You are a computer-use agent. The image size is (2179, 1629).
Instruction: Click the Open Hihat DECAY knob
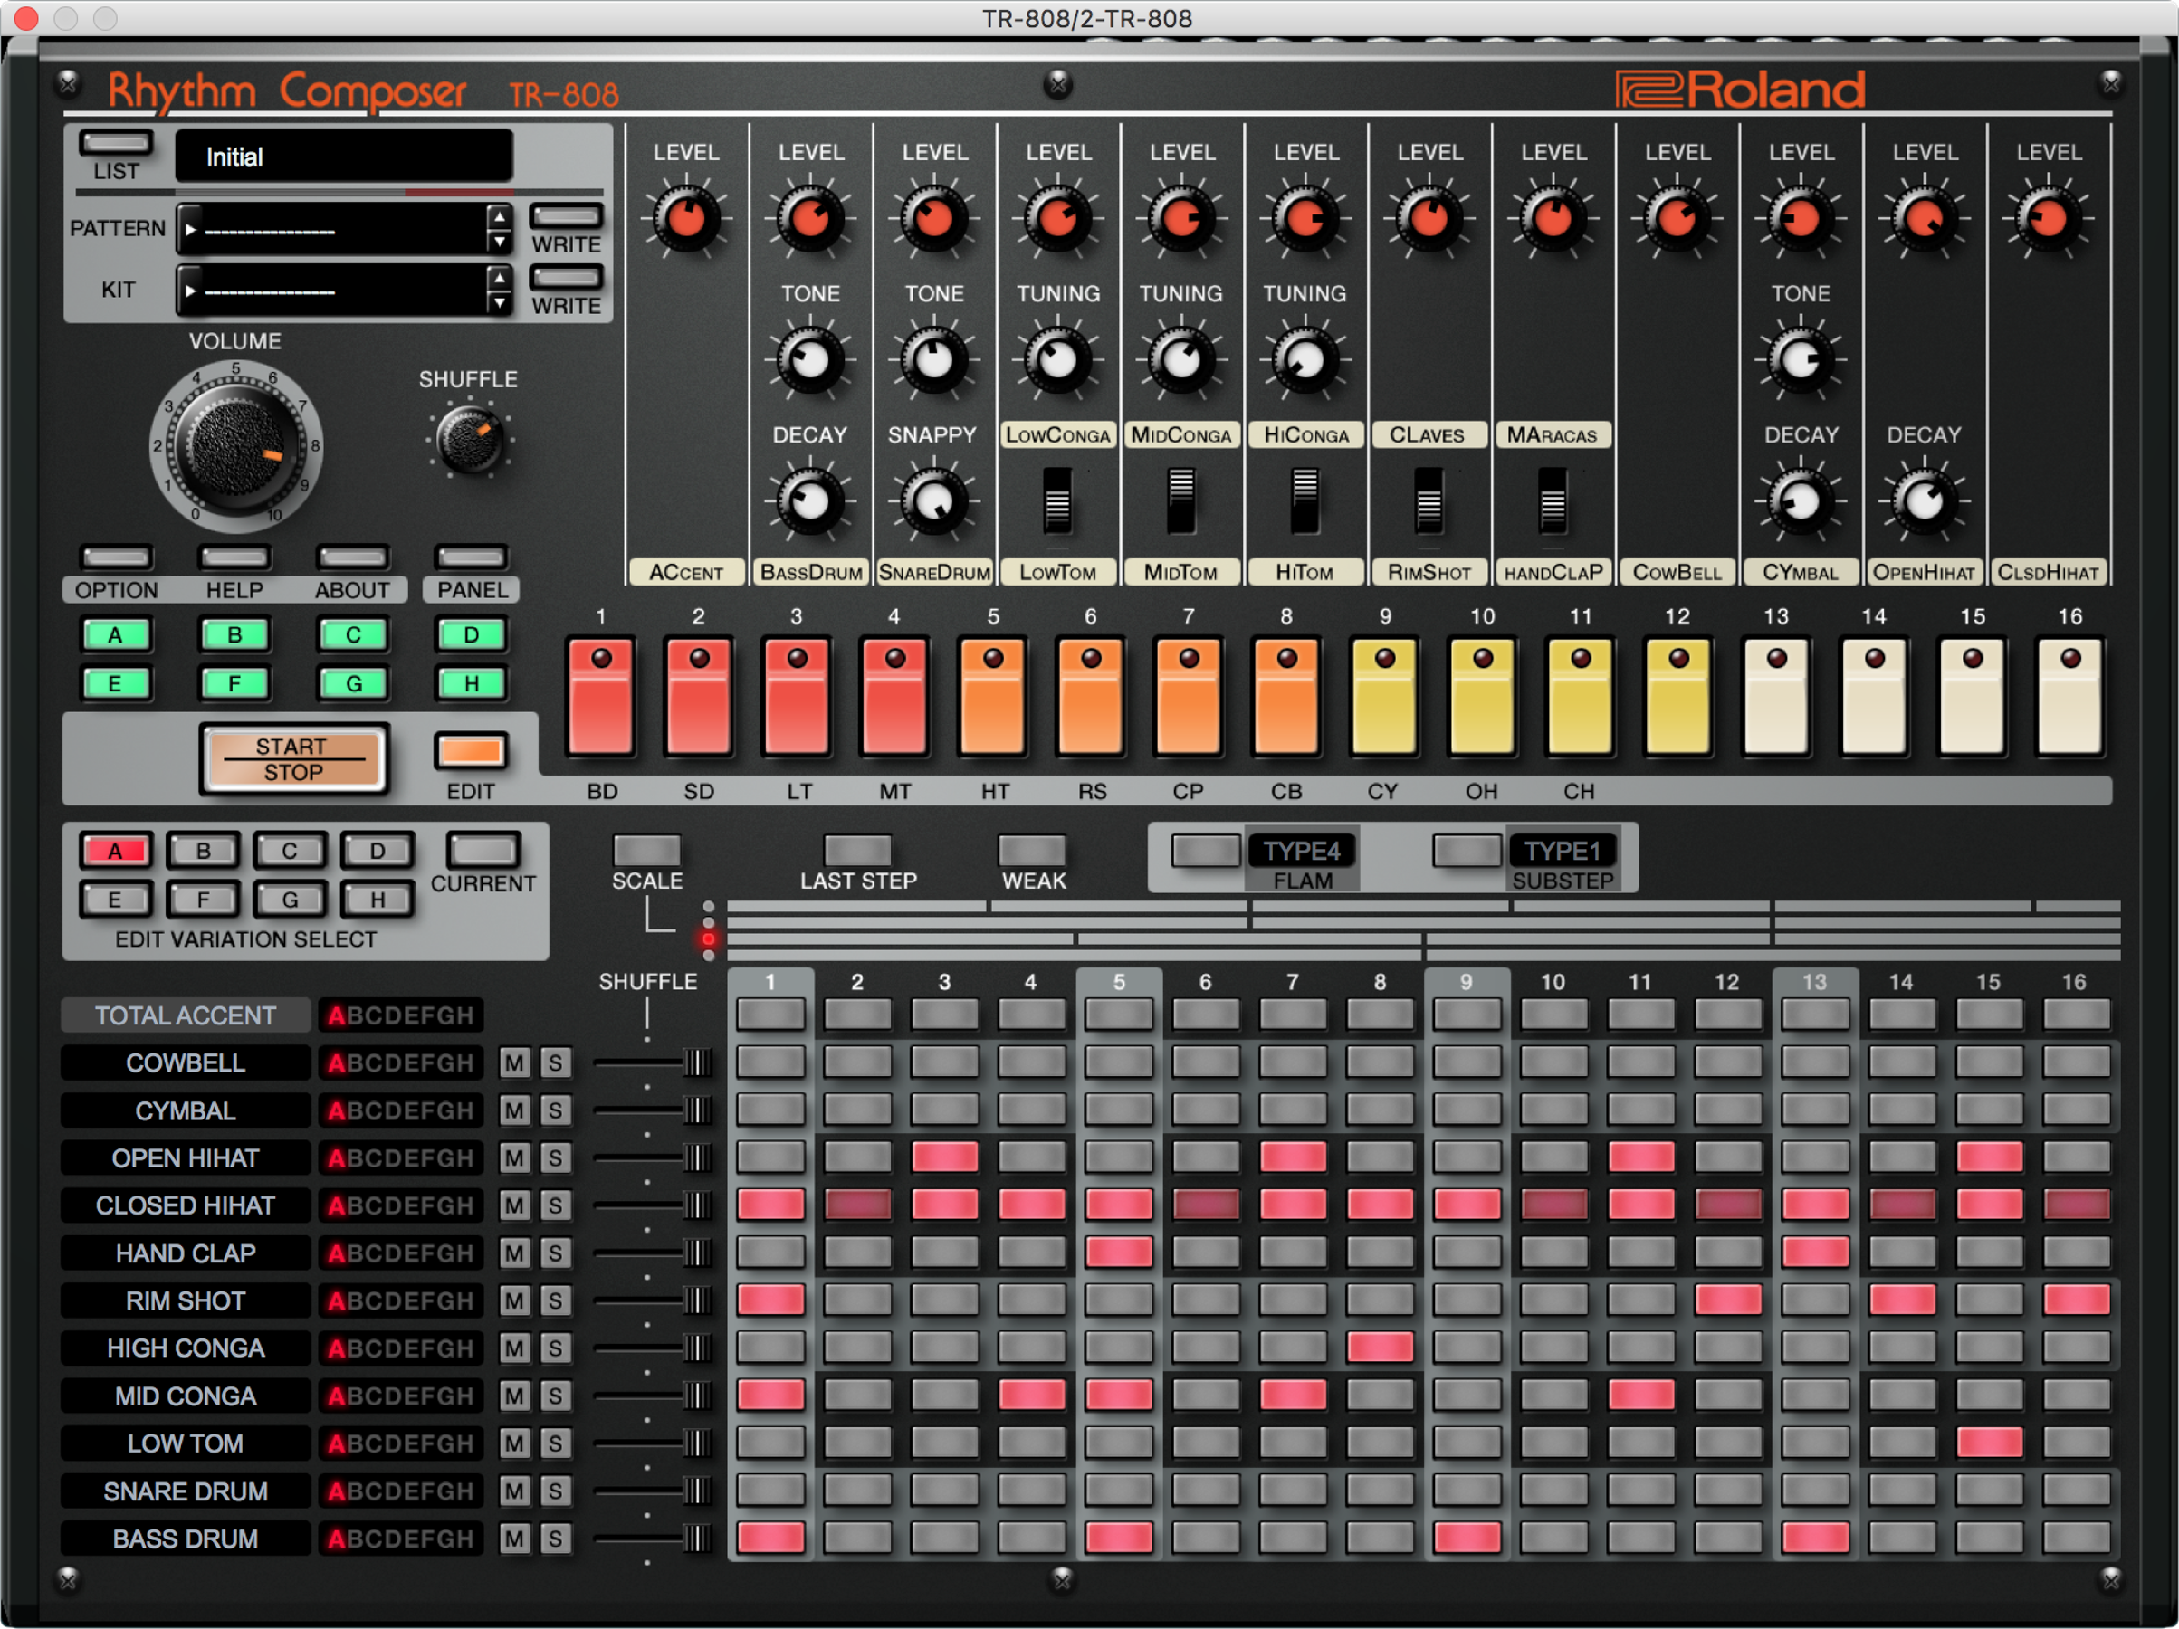point(1923,501)
